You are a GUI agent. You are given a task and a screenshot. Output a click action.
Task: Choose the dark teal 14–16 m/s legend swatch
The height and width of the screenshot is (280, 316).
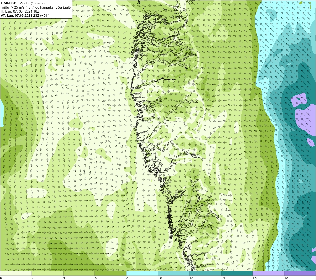click(237, 273)
